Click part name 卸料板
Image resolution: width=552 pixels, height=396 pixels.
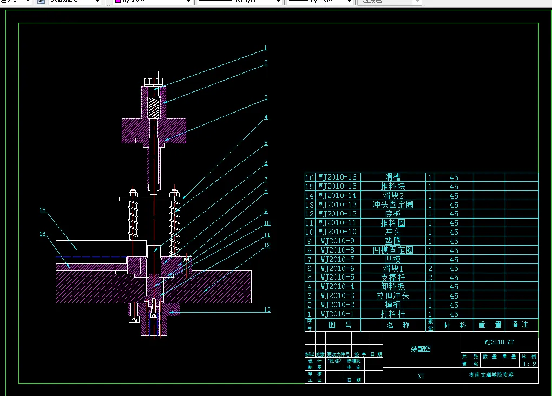(392, 287)
